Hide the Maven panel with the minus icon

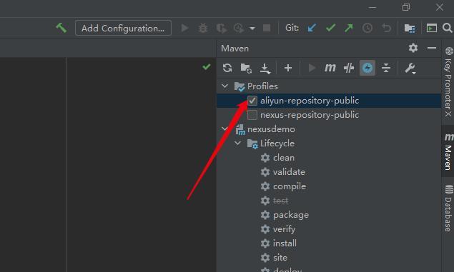click(432, 48)
